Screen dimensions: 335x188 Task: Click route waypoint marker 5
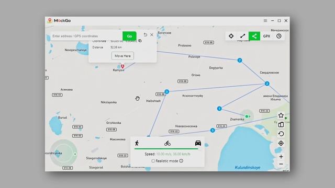213,130
